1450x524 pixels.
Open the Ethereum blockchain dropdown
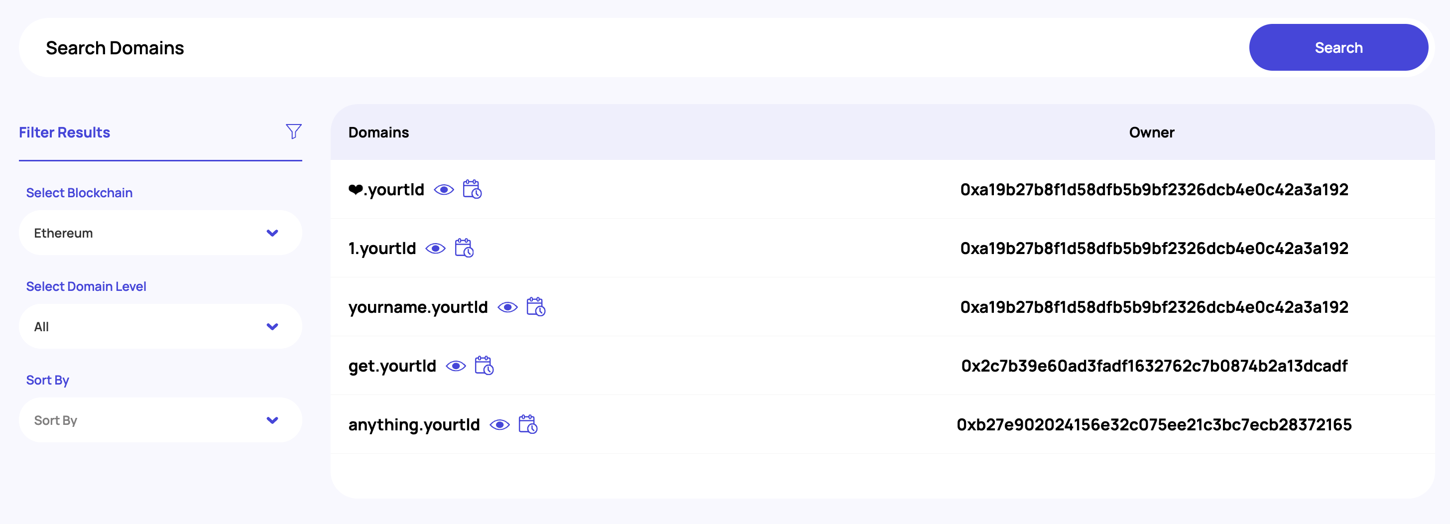pyautogui.click(x=160, y=233)
